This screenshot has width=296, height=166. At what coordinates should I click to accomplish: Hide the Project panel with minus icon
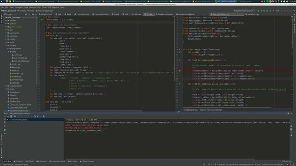coord(36,14)
